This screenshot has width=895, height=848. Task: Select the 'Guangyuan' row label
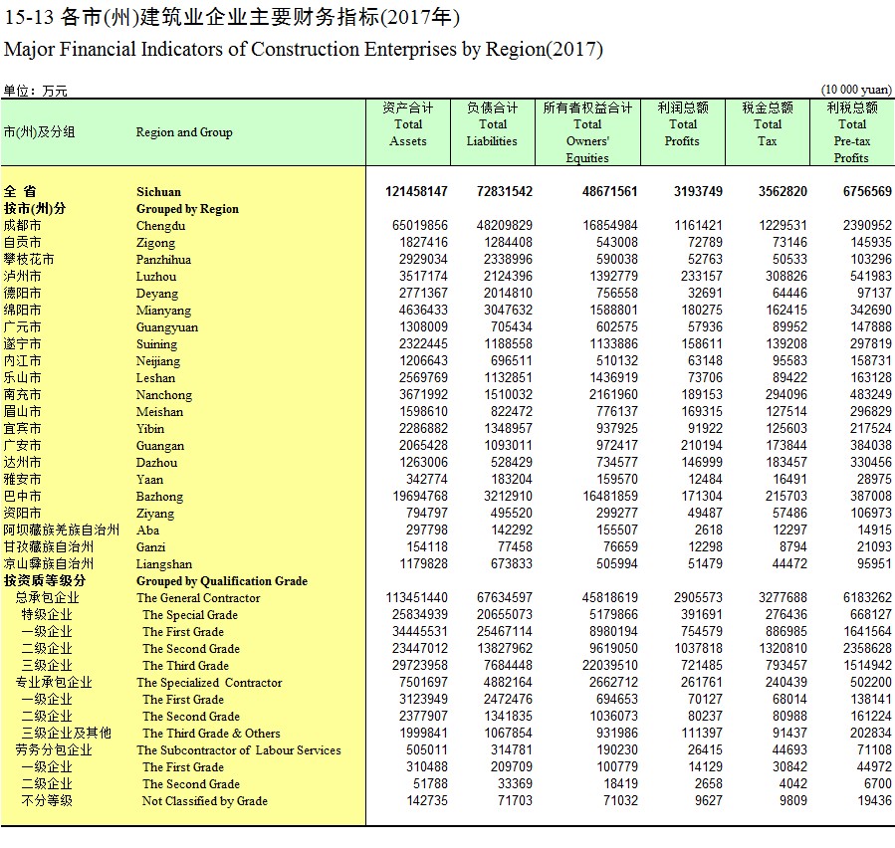[x=166, y=327]
